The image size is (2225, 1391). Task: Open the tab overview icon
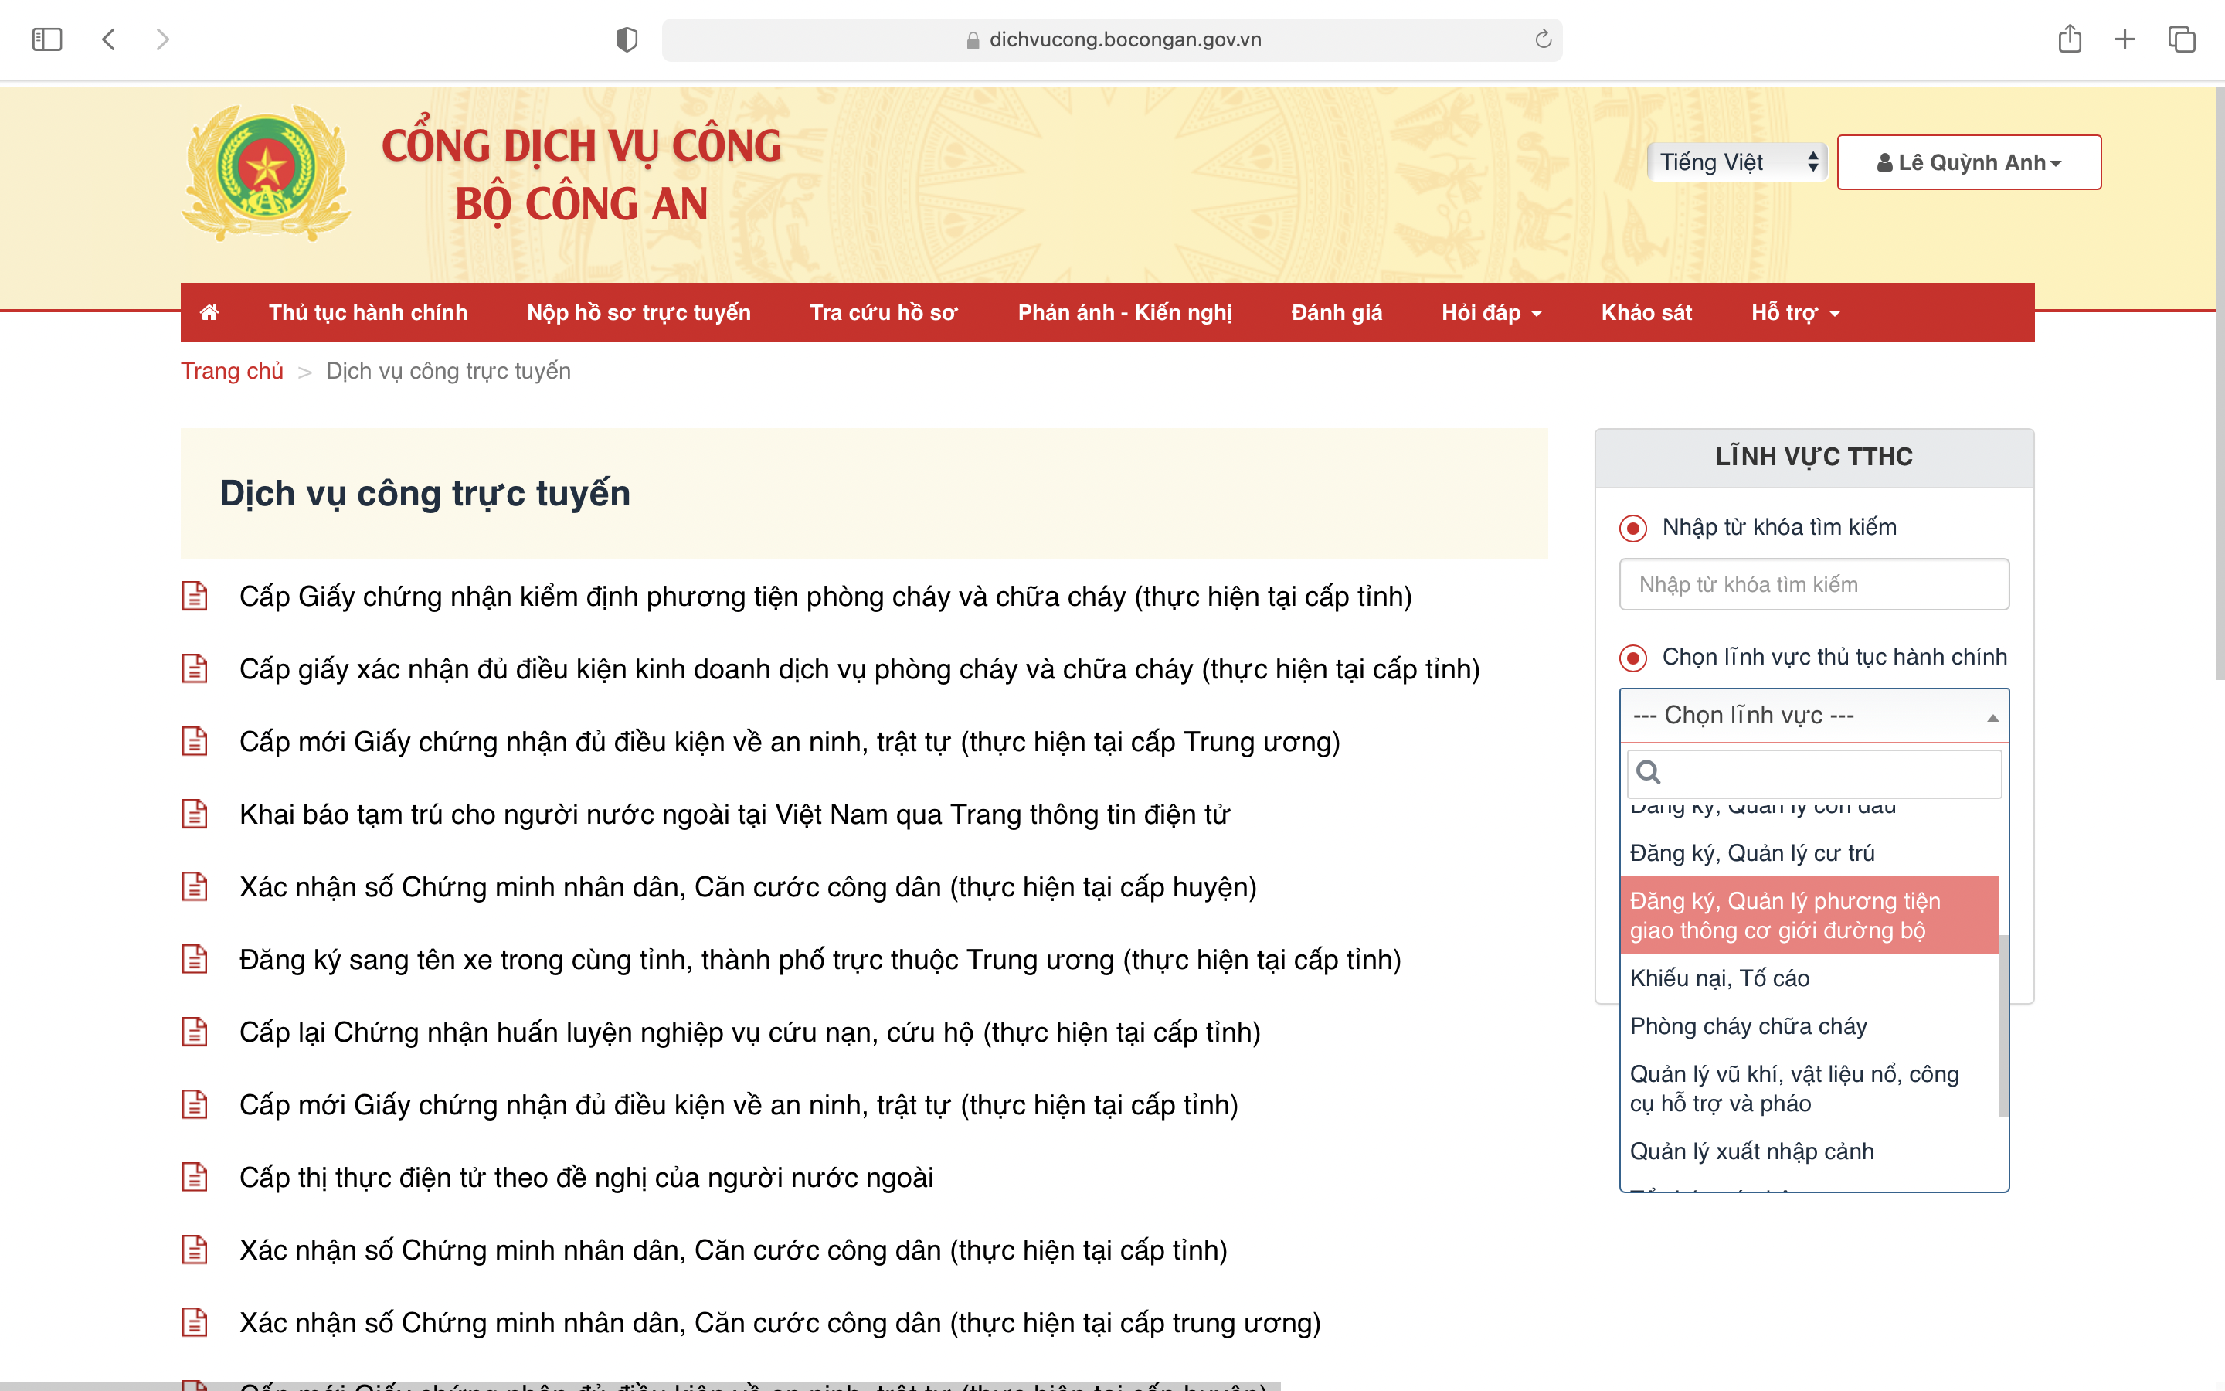[x=2182, y=39]
